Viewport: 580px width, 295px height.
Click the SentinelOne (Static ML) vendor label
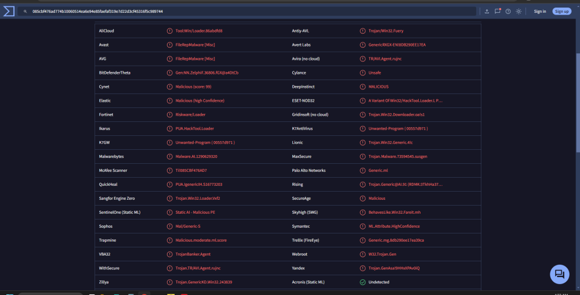click(119, 212)
